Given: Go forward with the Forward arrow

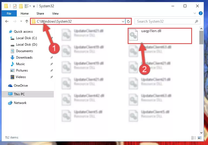Looking at the screenshot, I should click(x=15, y=21).
